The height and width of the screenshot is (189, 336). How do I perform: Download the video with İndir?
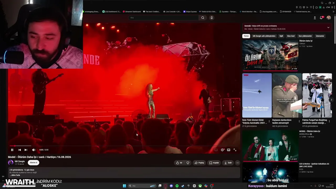pyautogui.click(x=228, y=163)
